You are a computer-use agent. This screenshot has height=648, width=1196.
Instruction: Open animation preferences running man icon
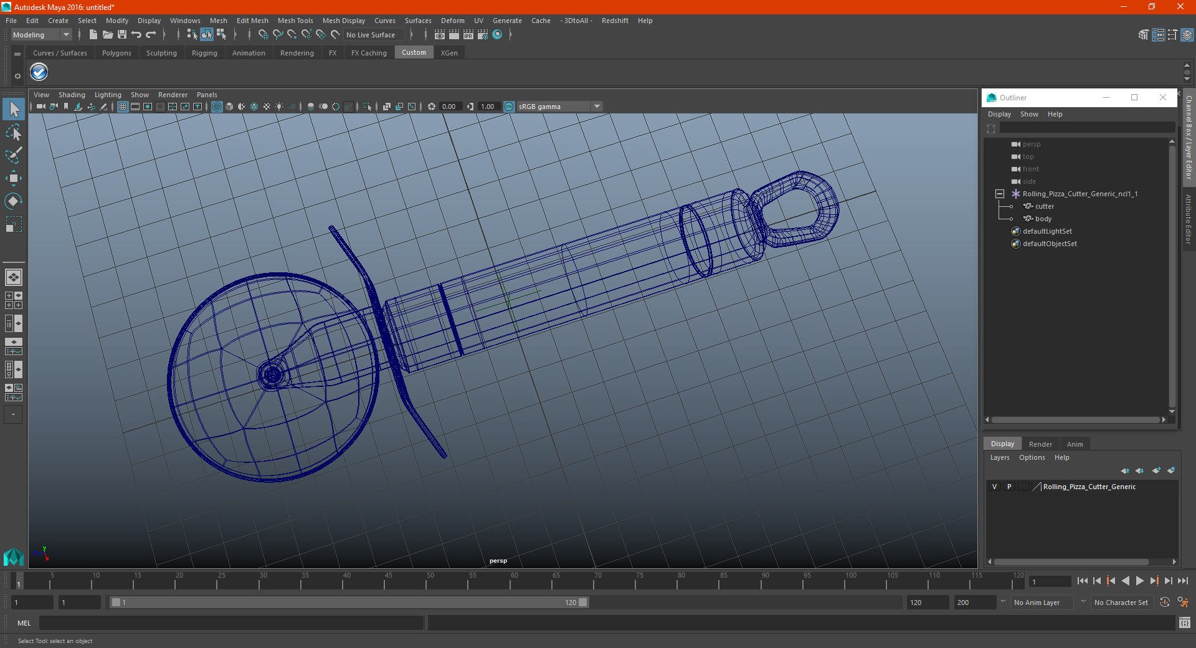tap(1183, 603)
